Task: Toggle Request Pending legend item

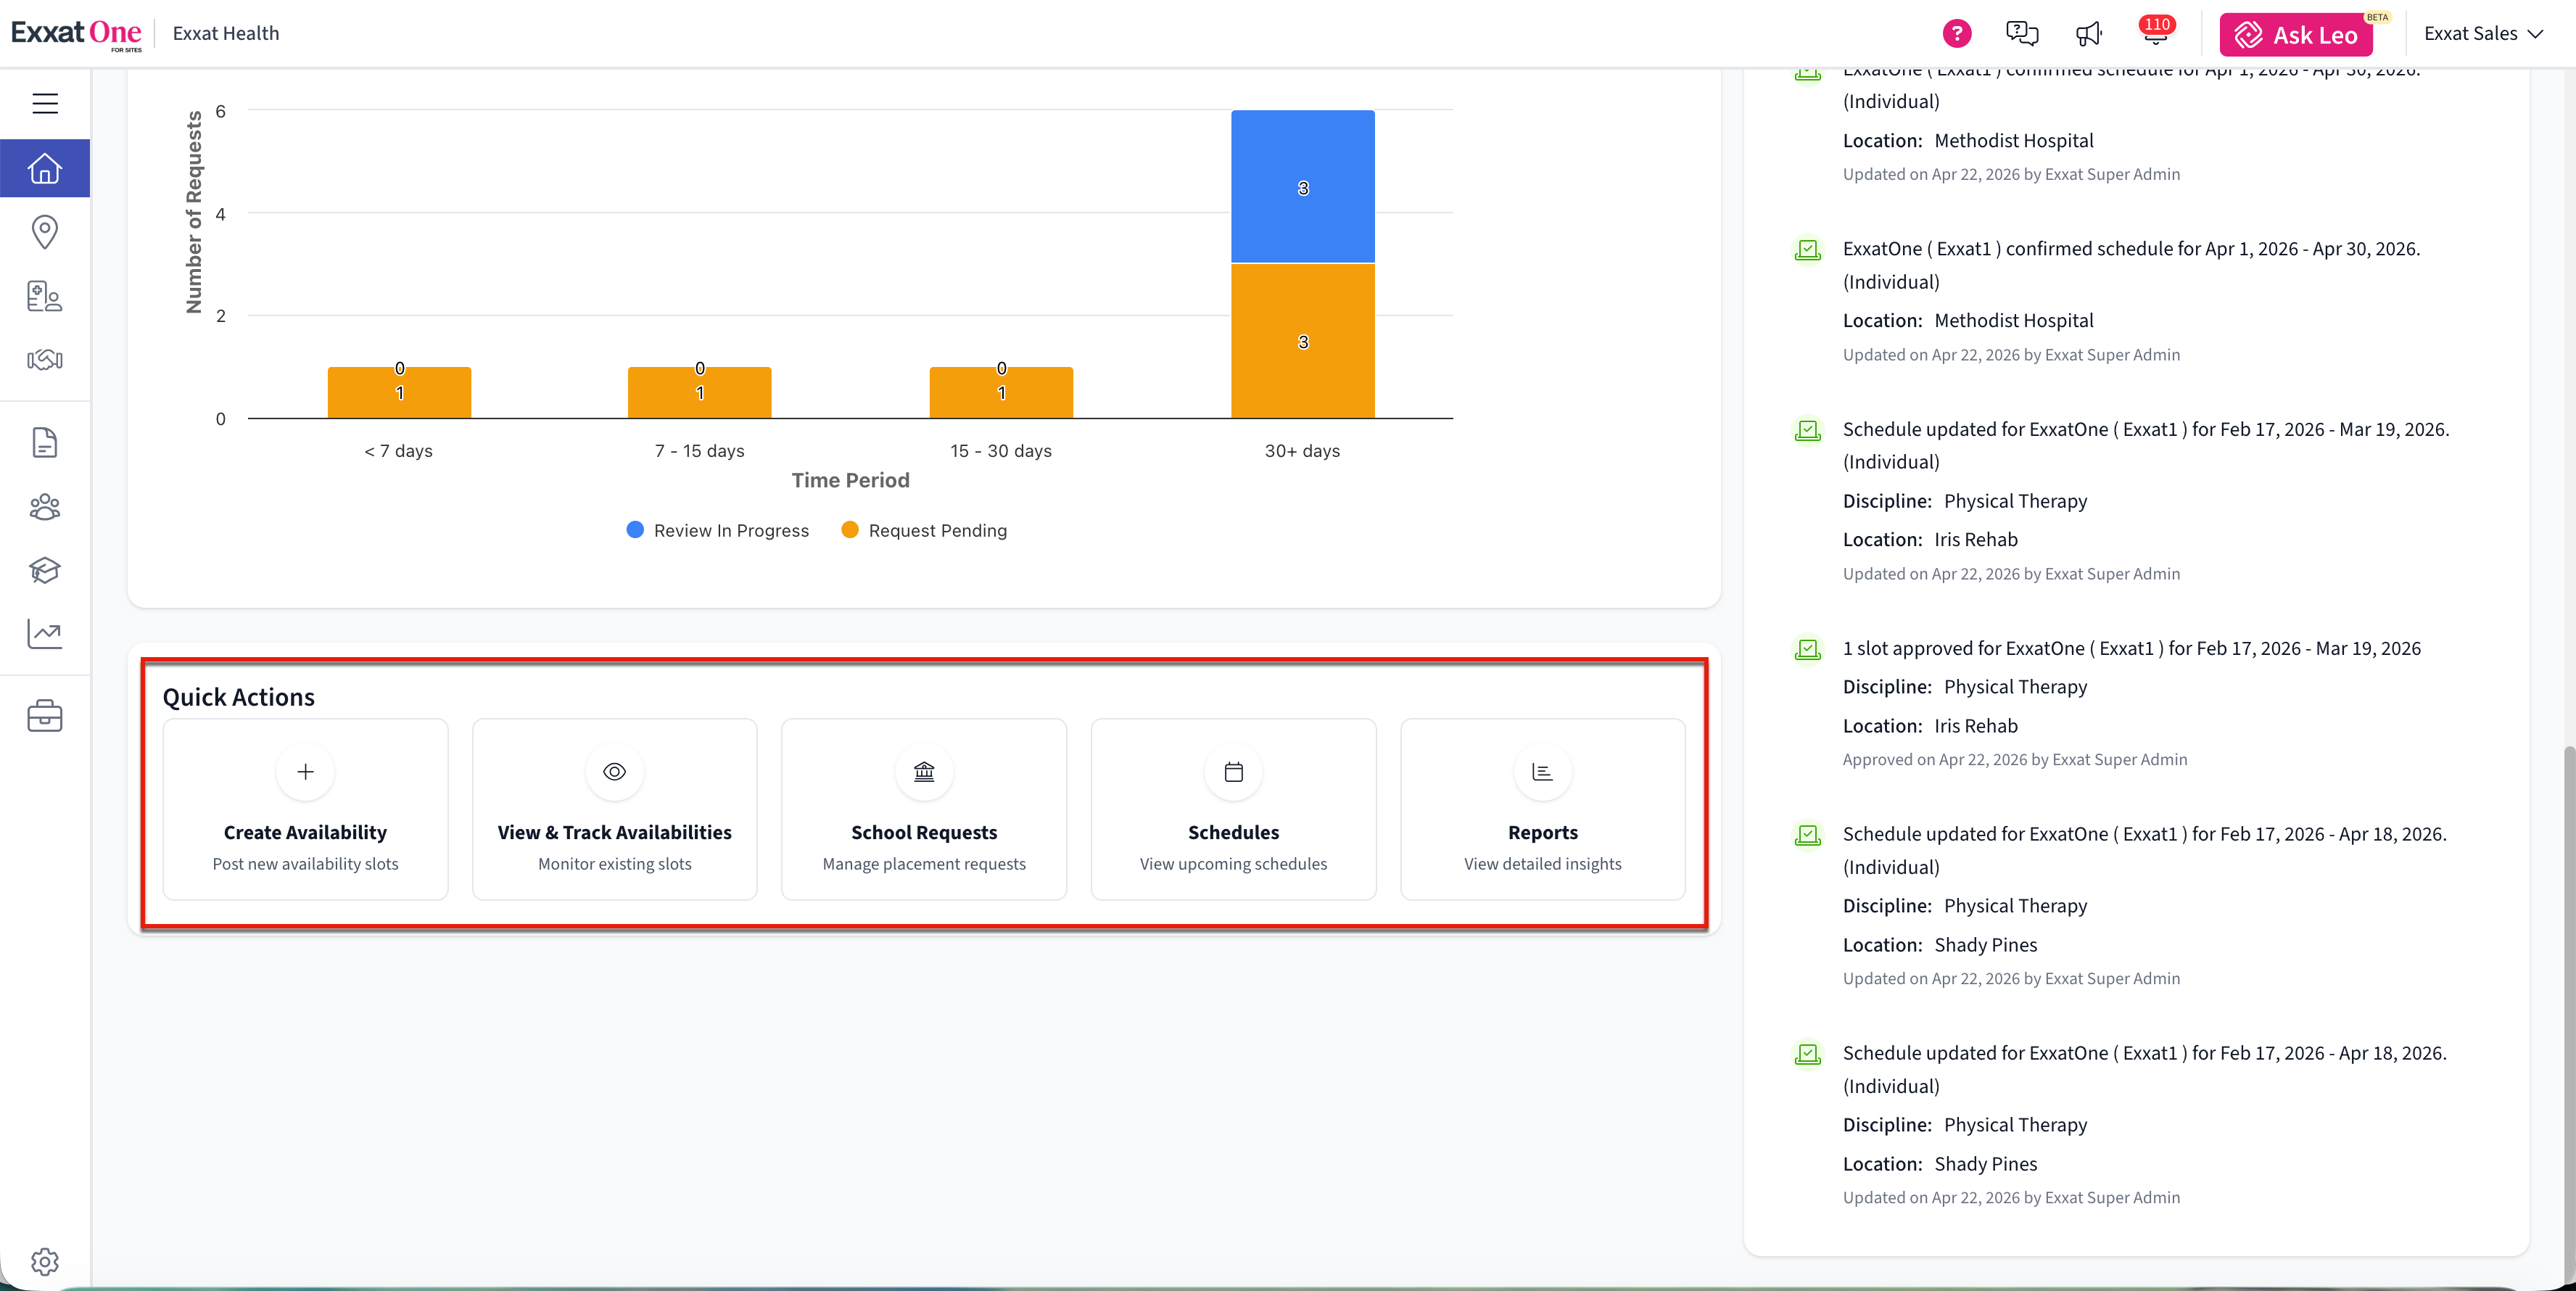Action: [x=924, y=531]
